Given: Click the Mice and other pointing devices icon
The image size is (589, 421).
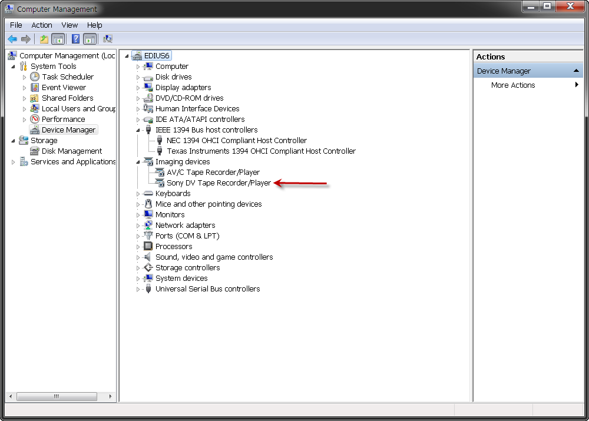Looking at the screenshot, I should (x=148, y=204).
